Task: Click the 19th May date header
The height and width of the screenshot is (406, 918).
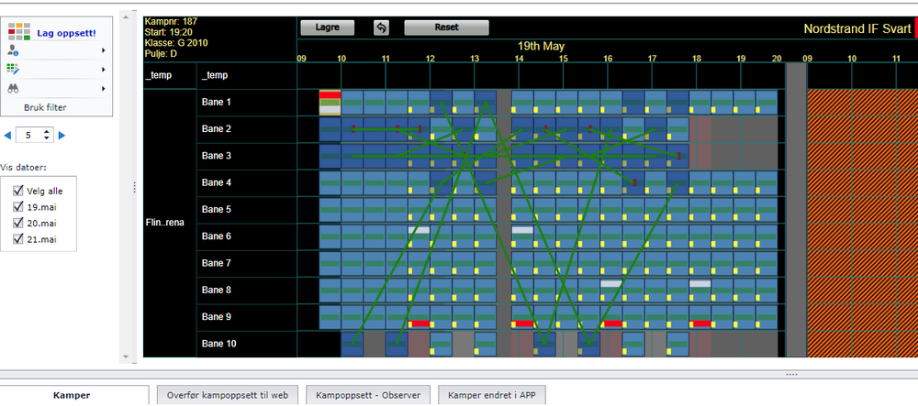Action: (541, 46)
